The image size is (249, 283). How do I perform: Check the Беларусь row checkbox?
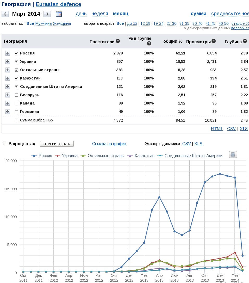16,95
